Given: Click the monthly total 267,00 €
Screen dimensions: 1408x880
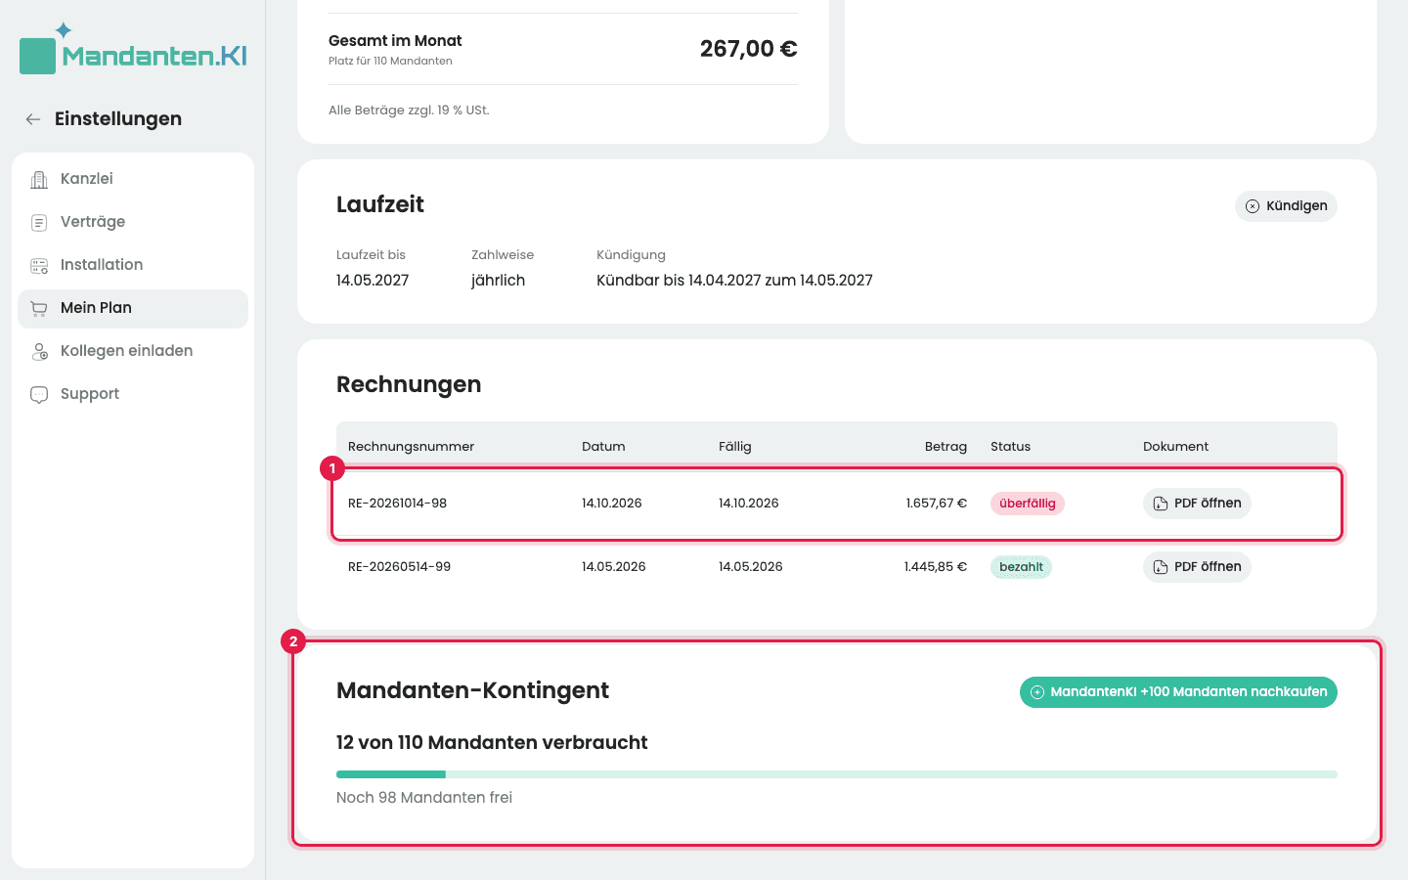Looking at the screenshot, I should [749, 49].
